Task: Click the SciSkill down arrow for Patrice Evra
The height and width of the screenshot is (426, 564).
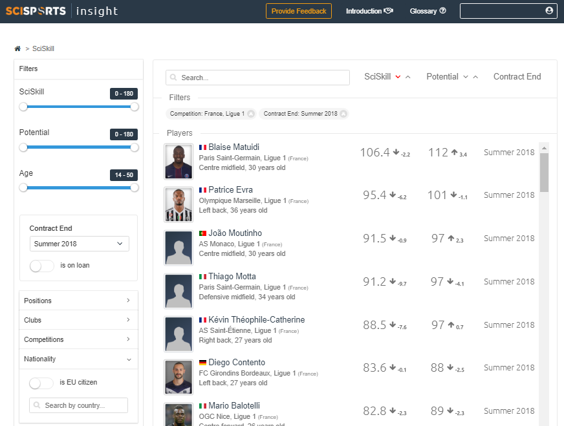Action: (x=393, y=195)
